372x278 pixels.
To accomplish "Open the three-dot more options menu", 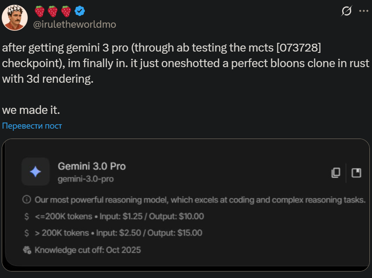I will (x=363, y=11).
